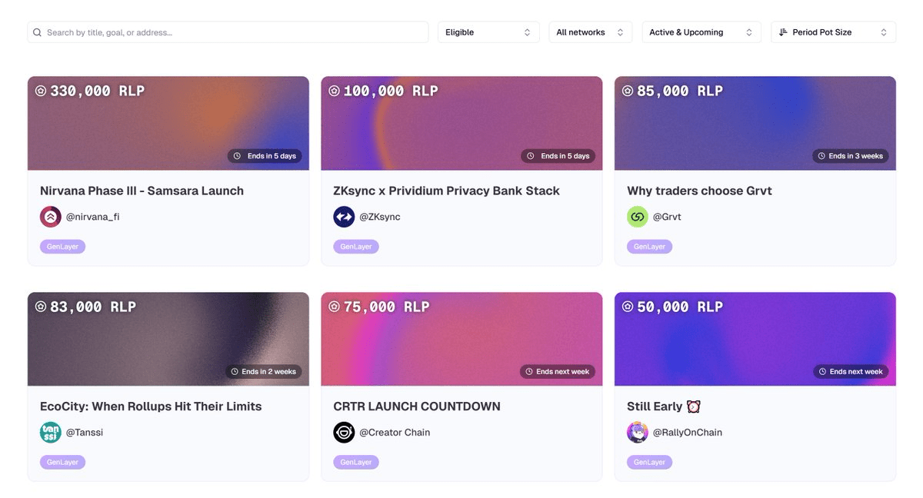Click the nirvana_fi profile avatar

point(51,217)
